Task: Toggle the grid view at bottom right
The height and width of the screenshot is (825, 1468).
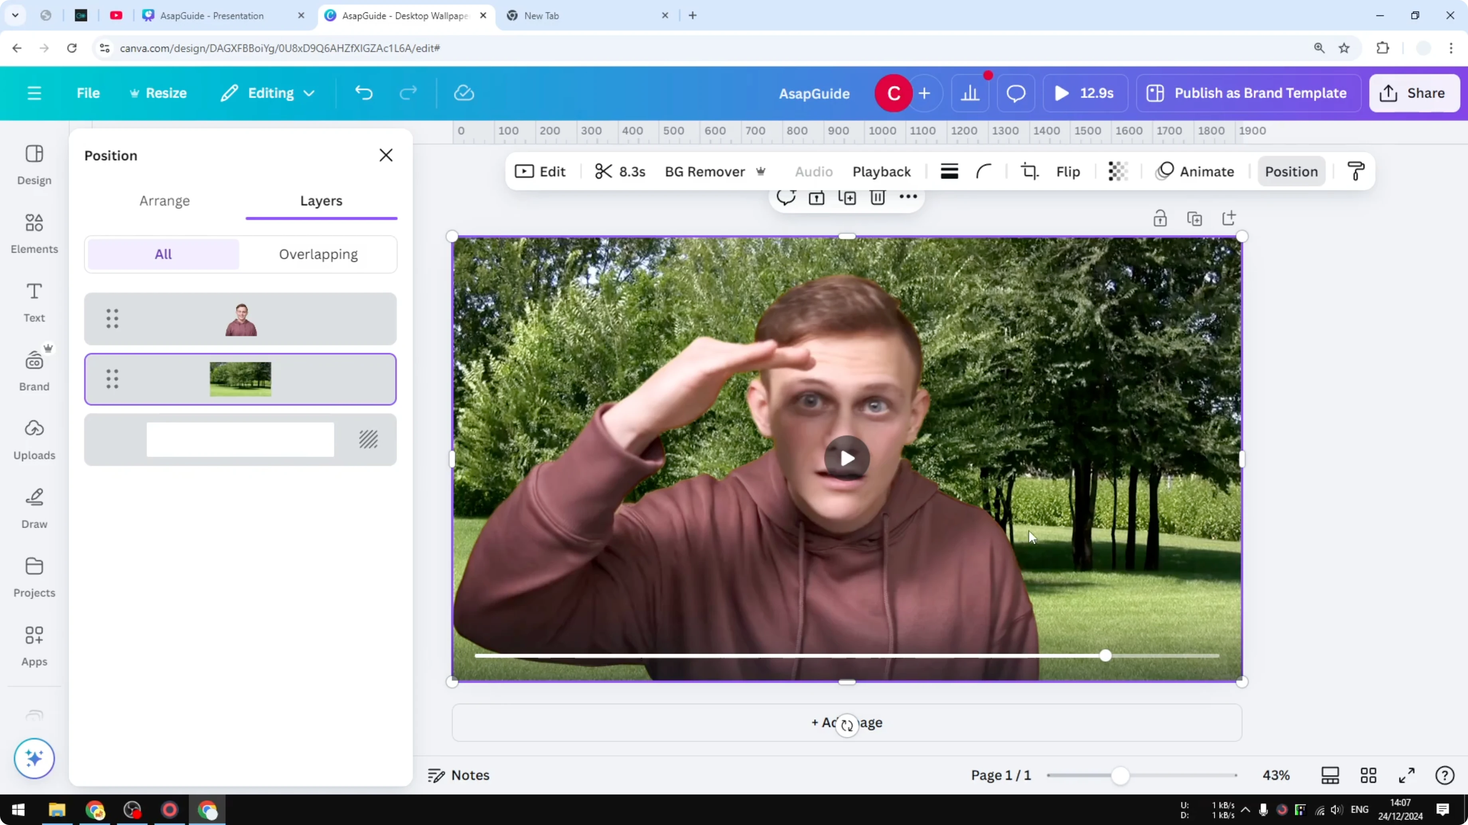Action: [x=1368, y=775]
